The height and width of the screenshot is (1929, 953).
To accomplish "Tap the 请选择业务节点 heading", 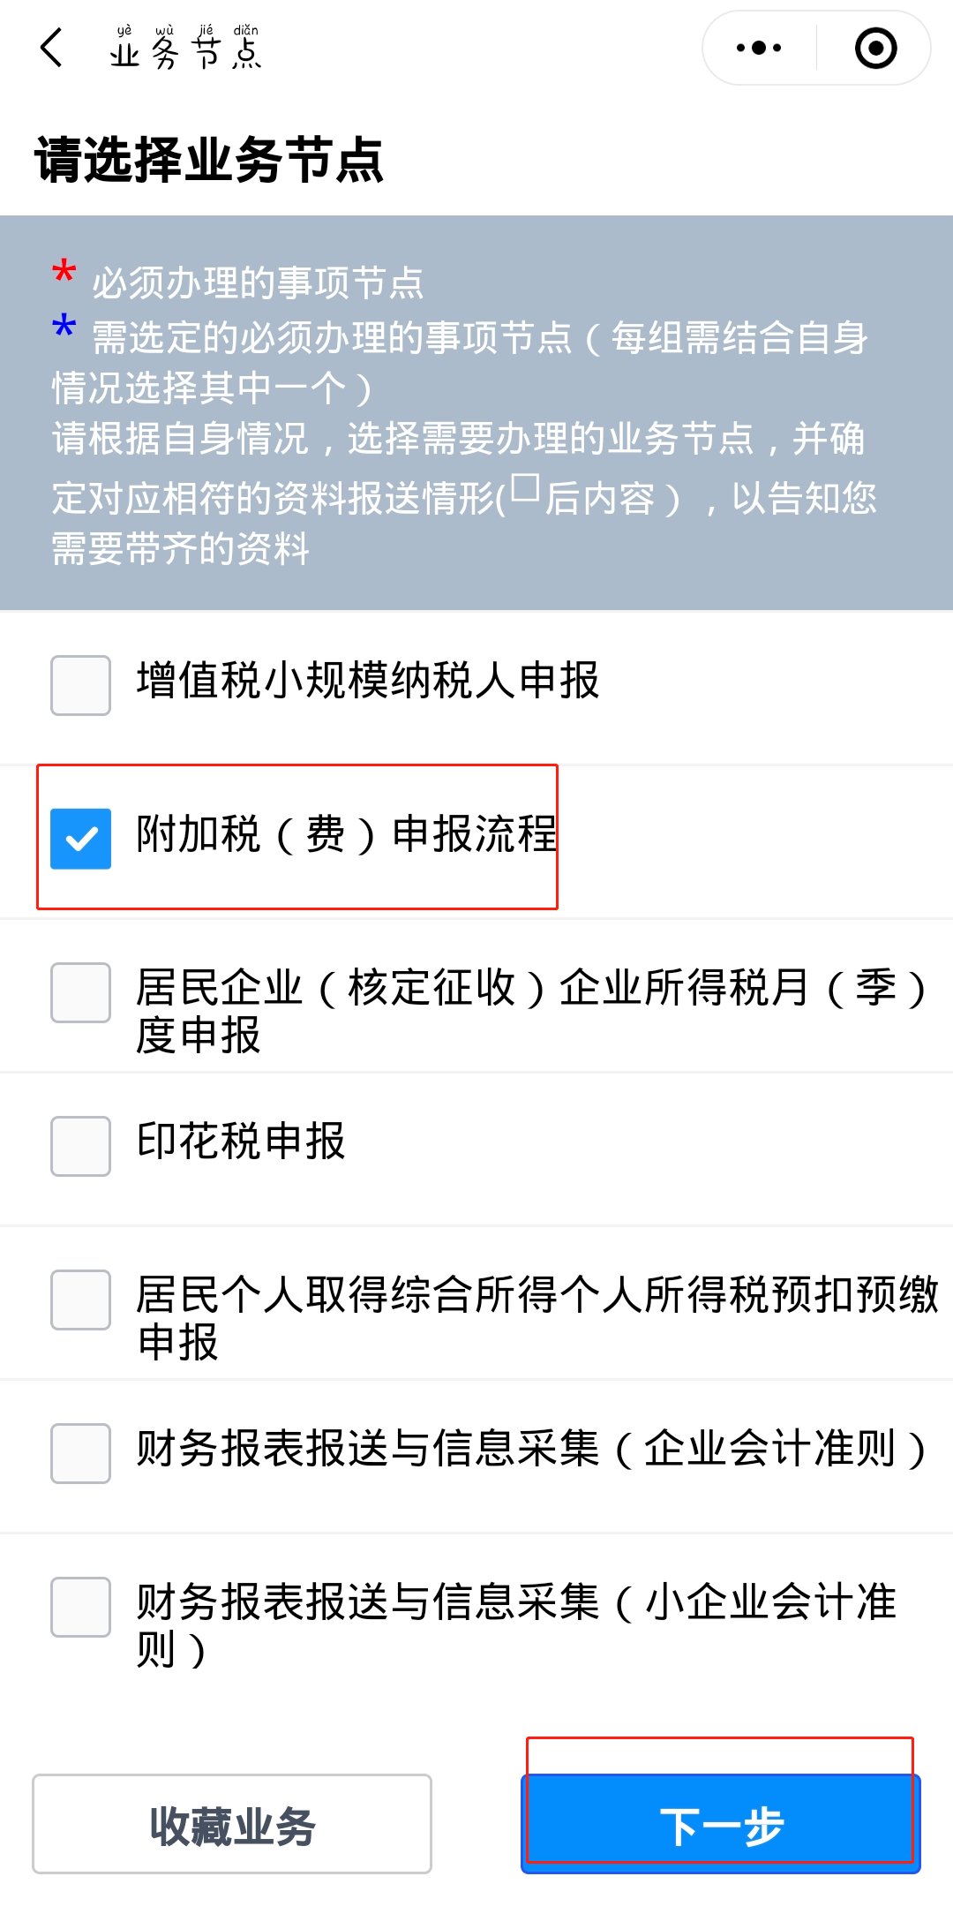I will click(209, 161).
